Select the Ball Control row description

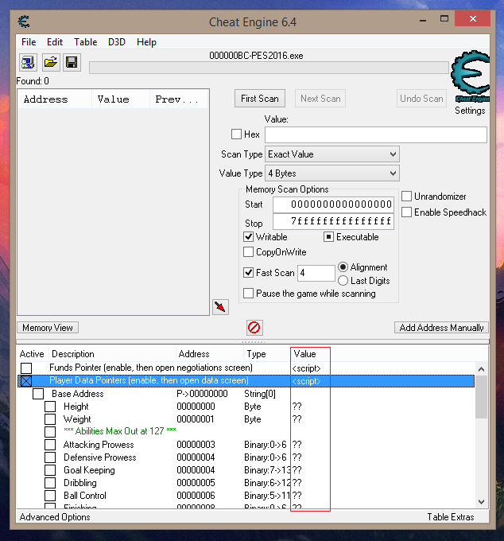(85, 496)
